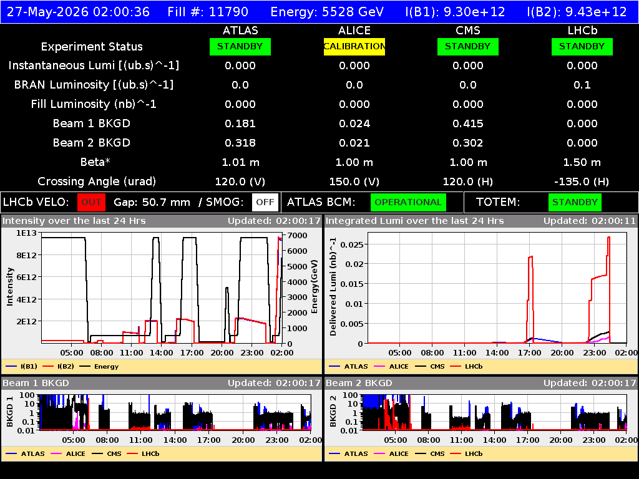Click the Beam 1 BKGD plot area
The width and height of the screenshot is (639, 479).
(x=175, y=412)
